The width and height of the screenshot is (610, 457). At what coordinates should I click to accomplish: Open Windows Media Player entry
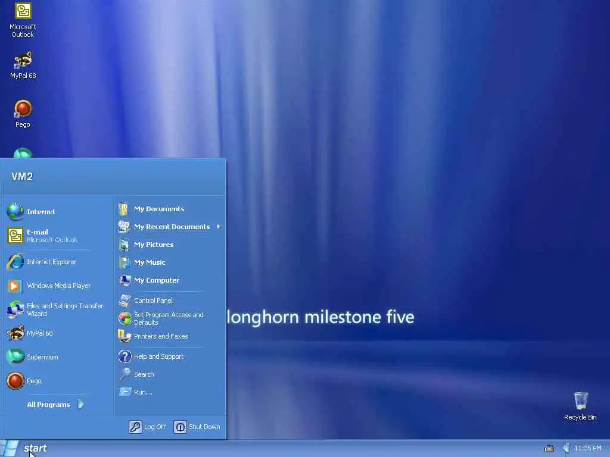(x=57, y=286)
